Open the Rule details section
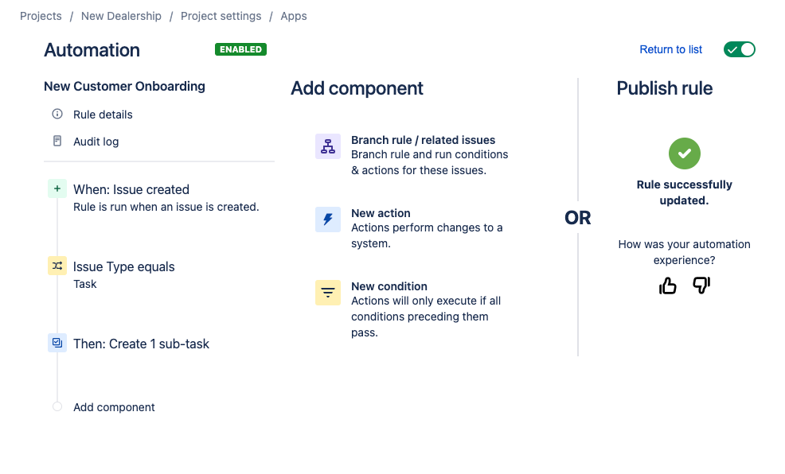The width and height of the screenshot is (785, 474). pos(103,115)
